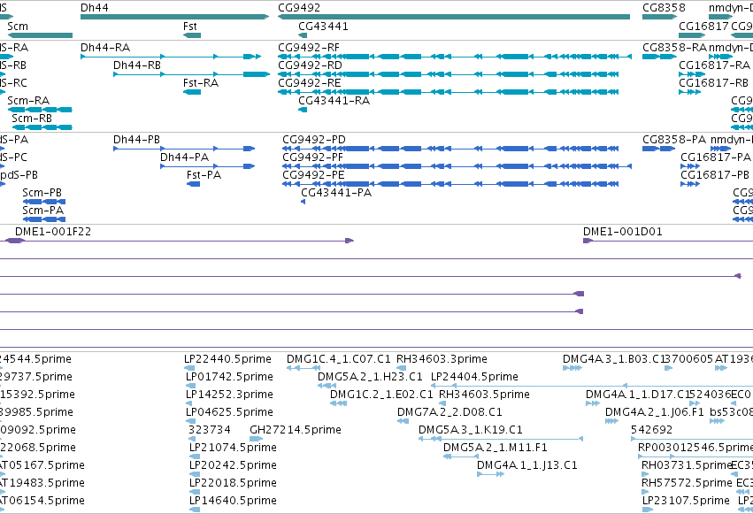Select the LP23107.5prime EST

coord(647,510)
